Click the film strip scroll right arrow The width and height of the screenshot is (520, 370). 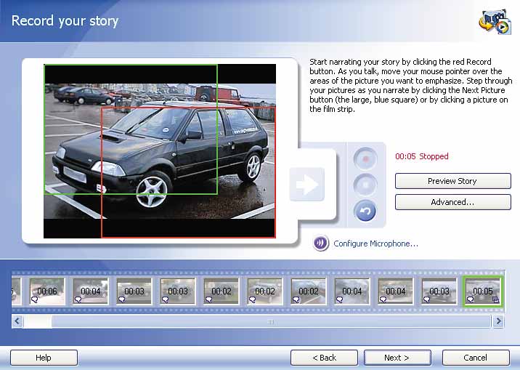pos(498,321)
